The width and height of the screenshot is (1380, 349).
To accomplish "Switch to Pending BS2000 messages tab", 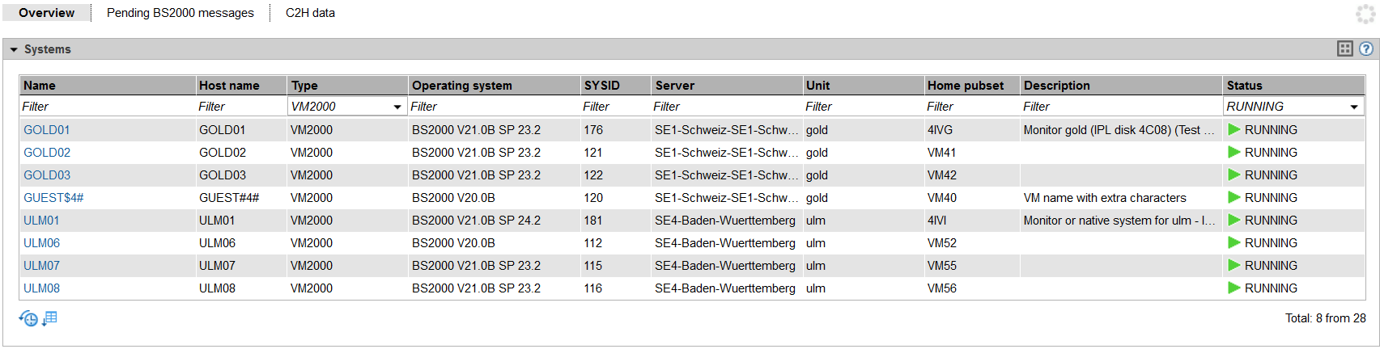I will click(x=180, y=13).
